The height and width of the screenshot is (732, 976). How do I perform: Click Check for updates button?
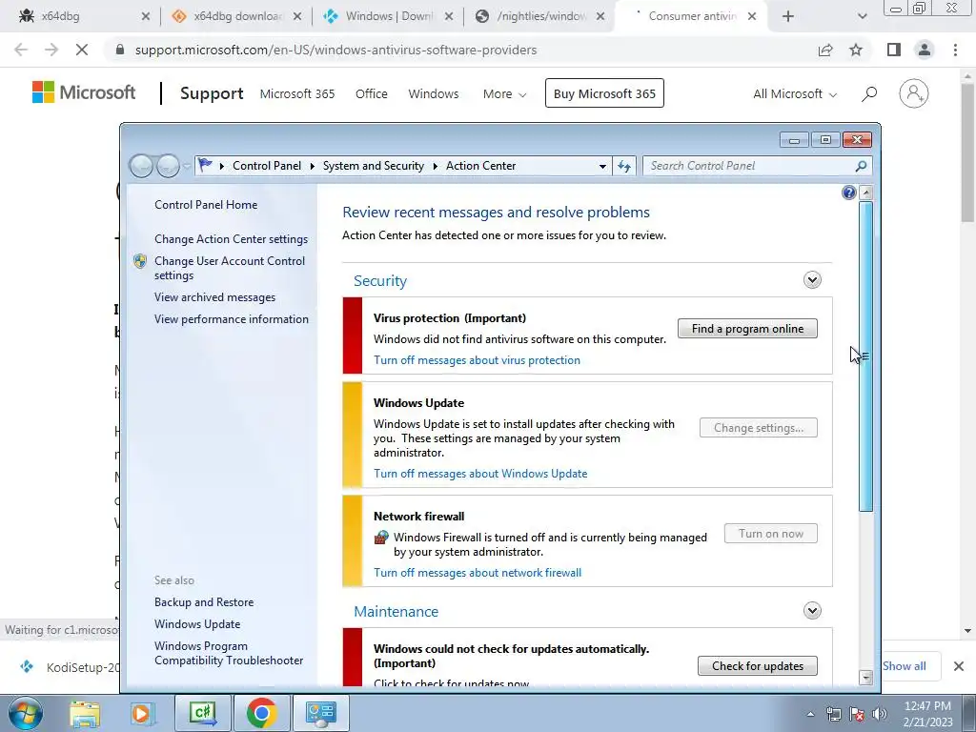[x=757, y=666]
